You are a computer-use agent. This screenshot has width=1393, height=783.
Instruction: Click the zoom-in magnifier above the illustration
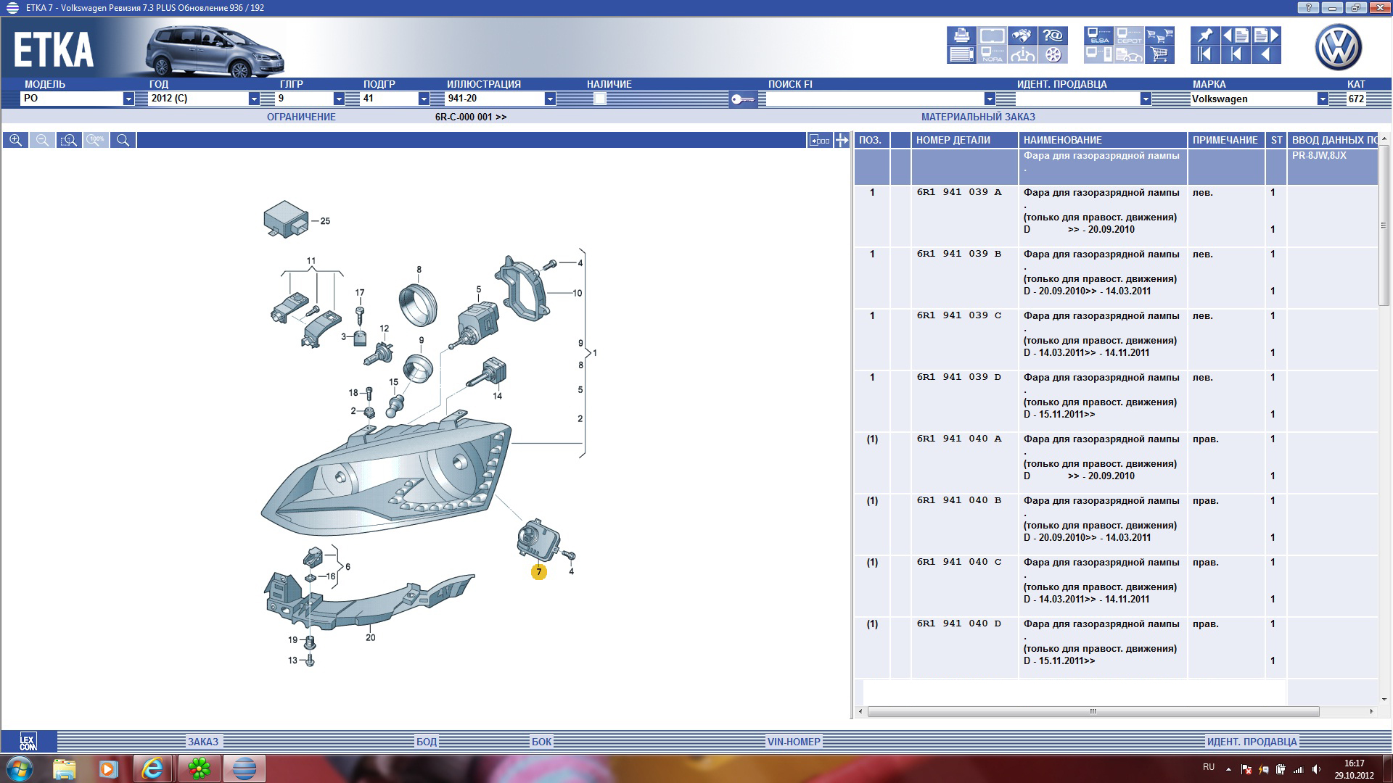[15, 140]
